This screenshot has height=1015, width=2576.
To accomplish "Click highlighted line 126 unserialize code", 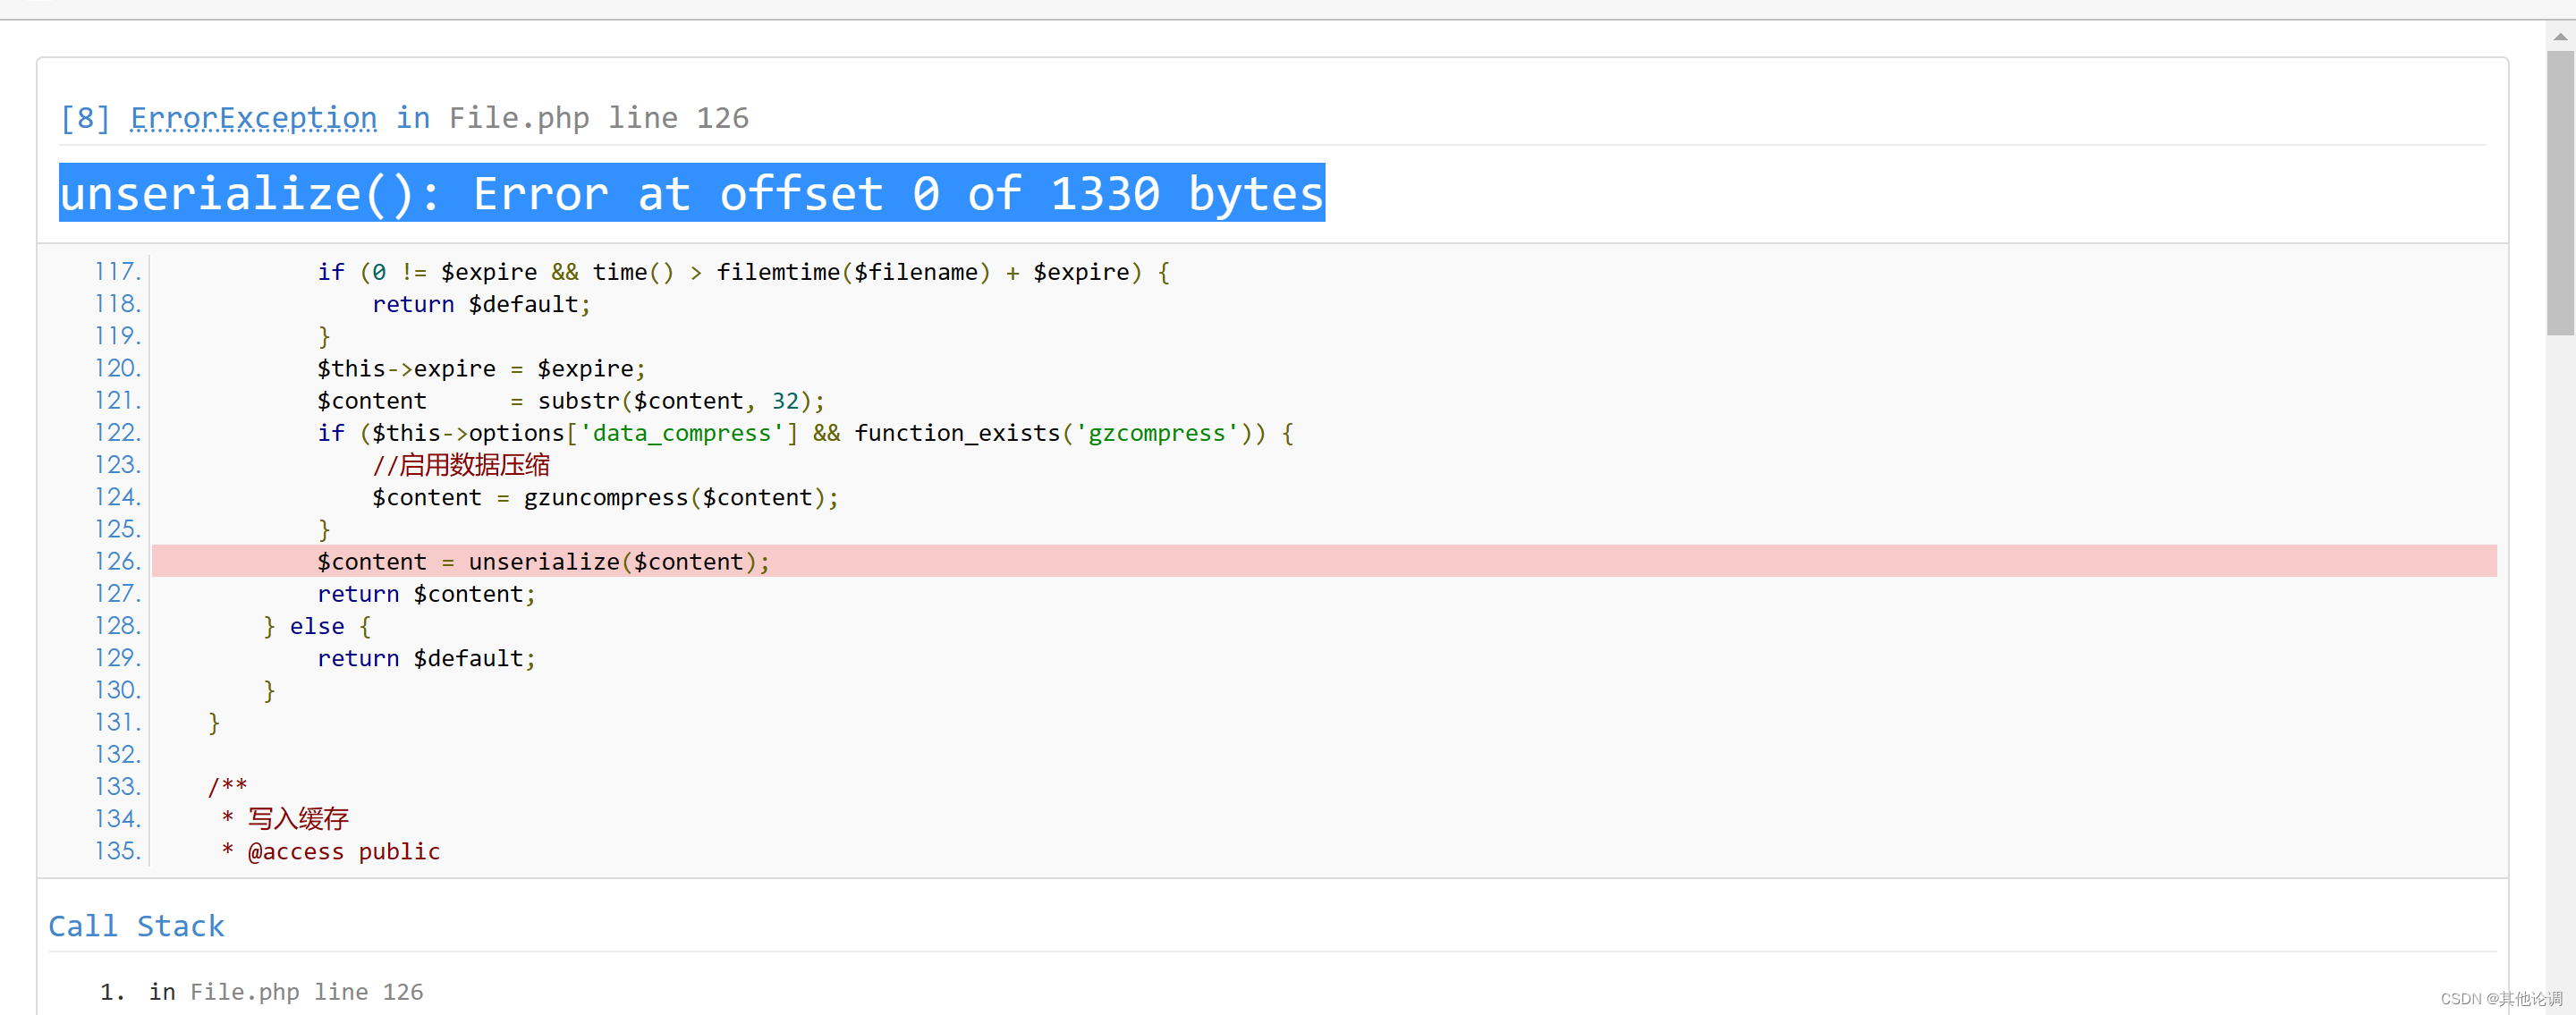I will pyautogui.click(x=543, y=562).
